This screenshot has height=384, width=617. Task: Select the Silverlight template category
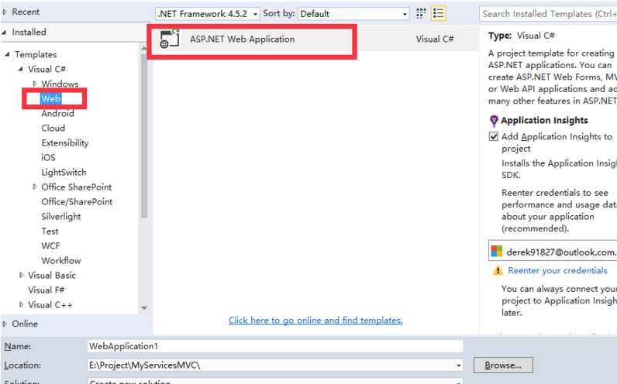pyautogui.click(x=61, y=217)
